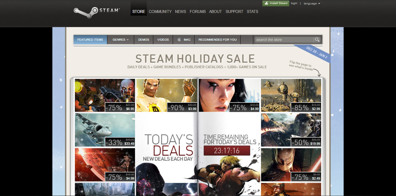Click the 'Flip the page' hint text
Screen dimensions: 396x196
coord(300,65)
